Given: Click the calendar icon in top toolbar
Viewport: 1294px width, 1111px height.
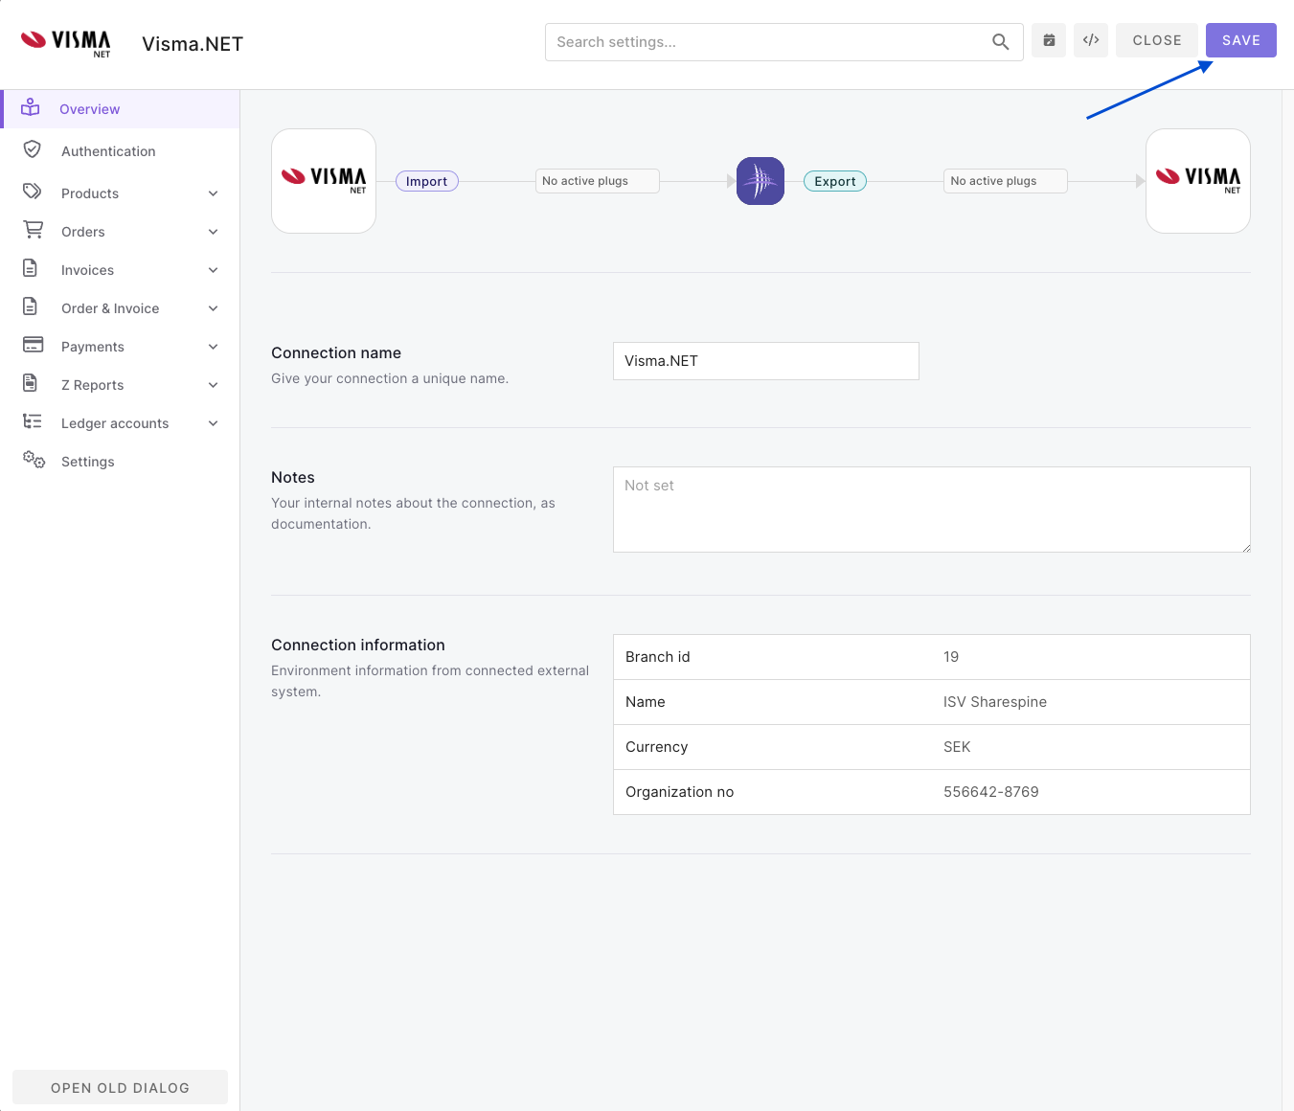Looking at the screenshot, I should click(1049, 40).
